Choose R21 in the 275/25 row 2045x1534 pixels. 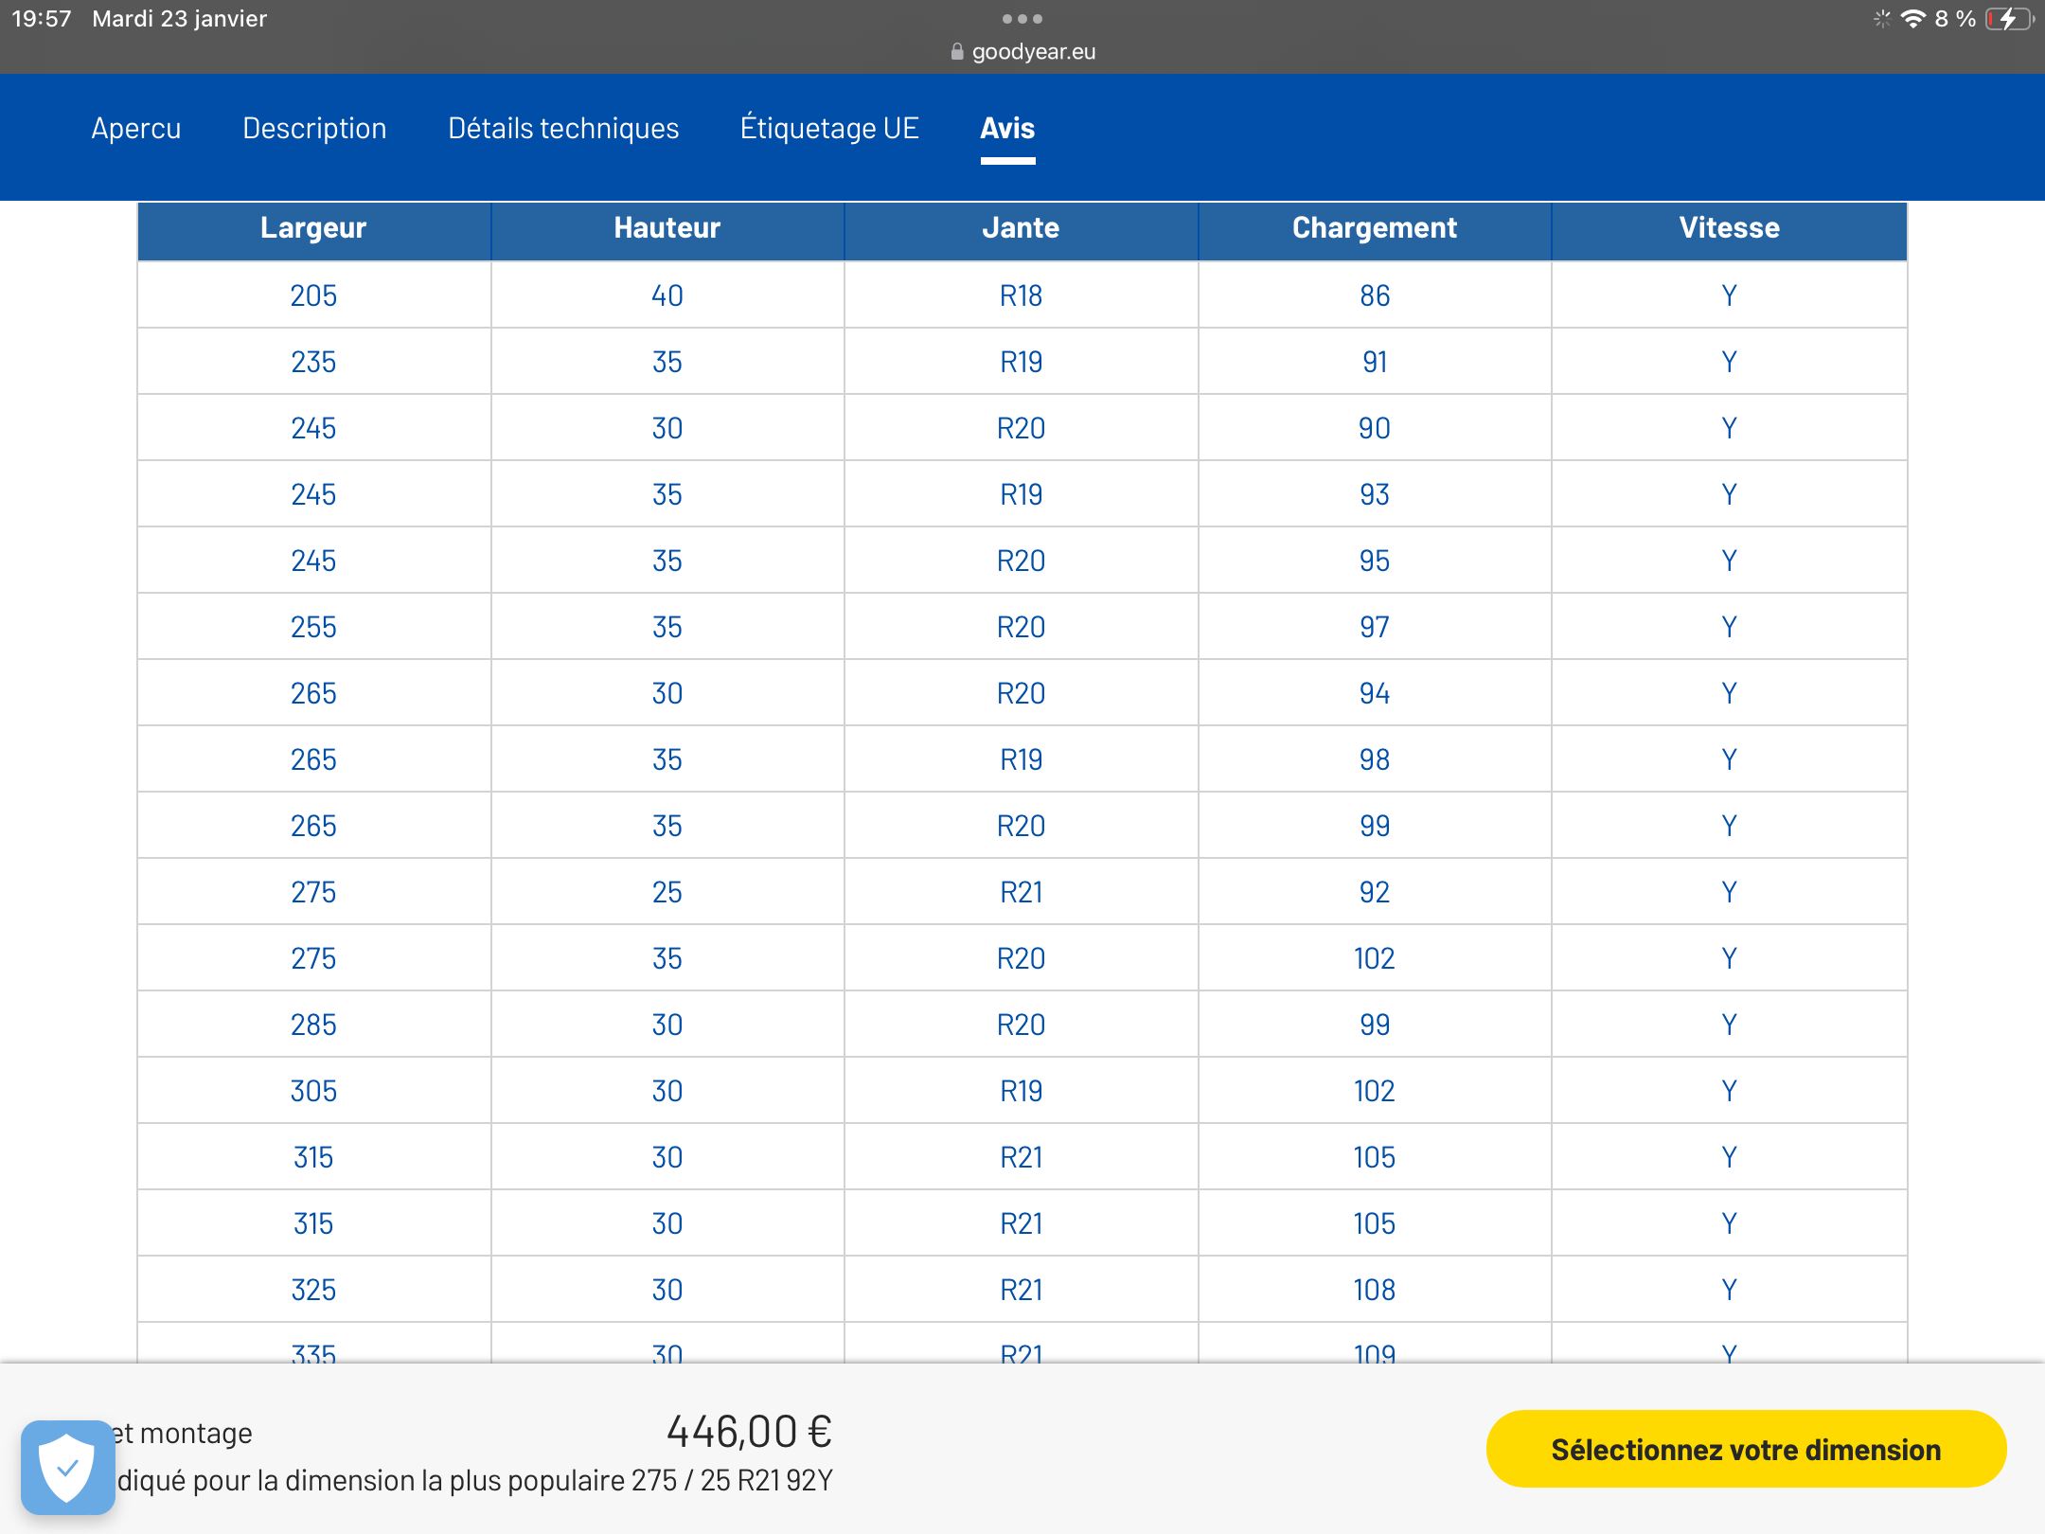[x=1021, y=892]
